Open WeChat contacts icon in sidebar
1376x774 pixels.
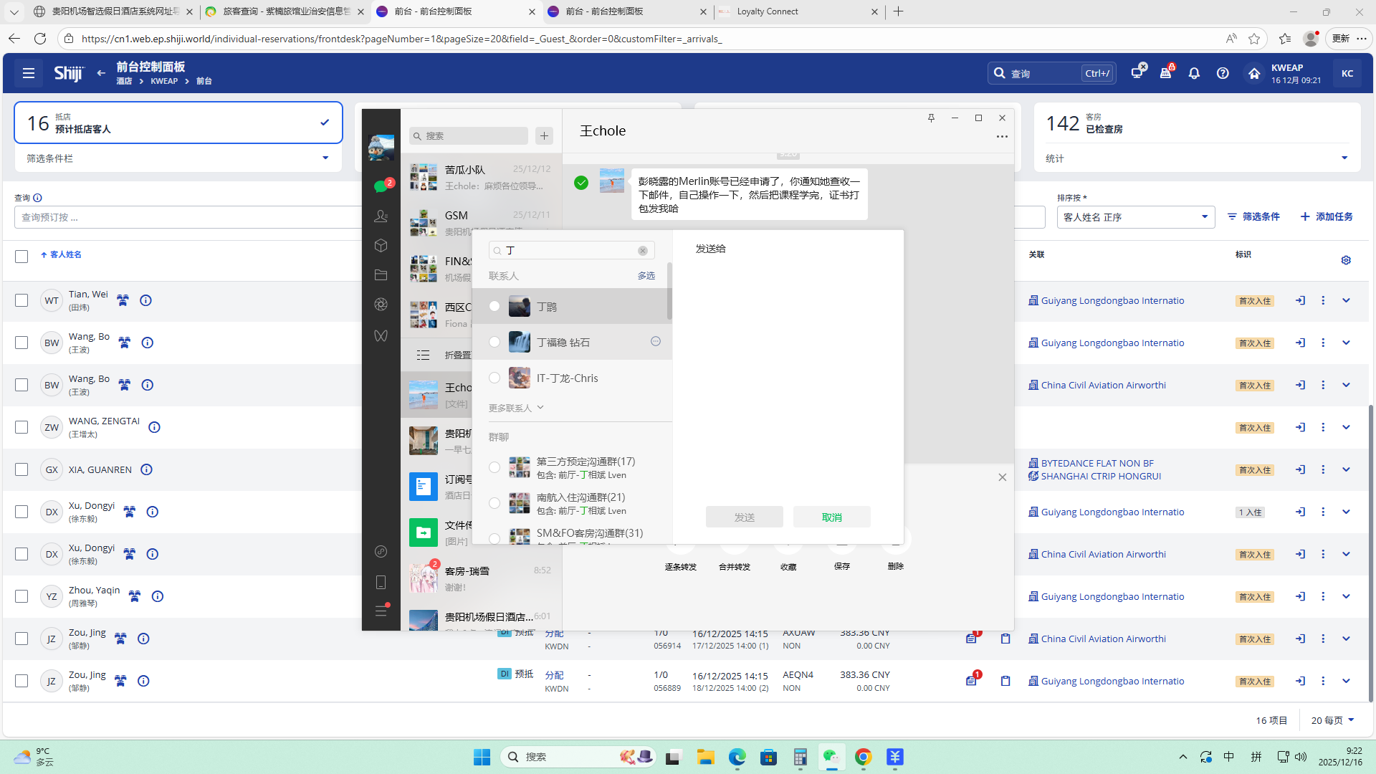(381, 216)
